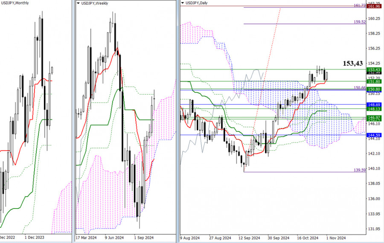Click the 146.97 green price label
This screenshot has width=384, height=243.
tap(374, 118)
